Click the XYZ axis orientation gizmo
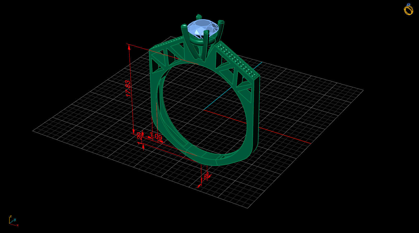 point(13,221)
